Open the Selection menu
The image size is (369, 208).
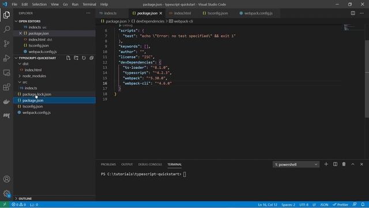[39, 4]
